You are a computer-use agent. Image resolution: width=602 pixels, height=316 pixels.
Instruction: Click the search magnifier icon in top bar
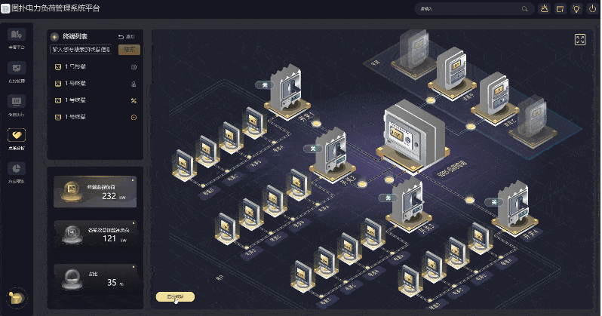tap(524, 9)
